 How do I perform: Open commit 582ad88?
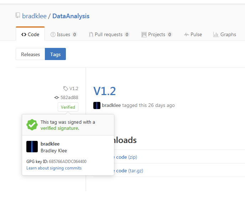(x=69, y=97)
